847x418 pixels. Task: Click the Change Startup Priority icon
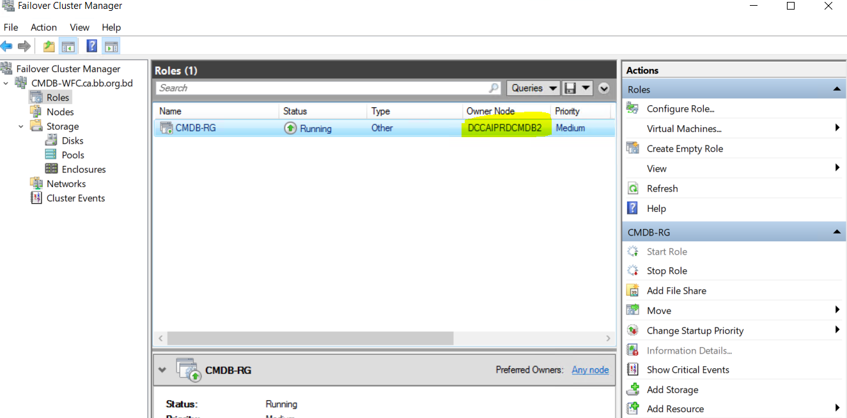pos(633,331)
